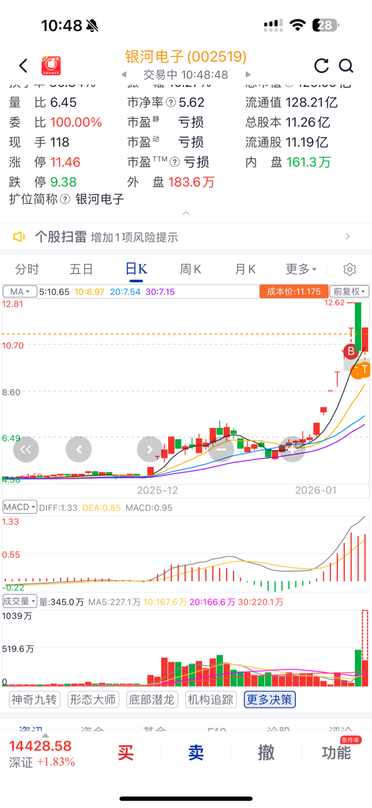The image size is (372, 808).
Task: Select 机构追踪 indicator
Action: (x=211, y=699)
